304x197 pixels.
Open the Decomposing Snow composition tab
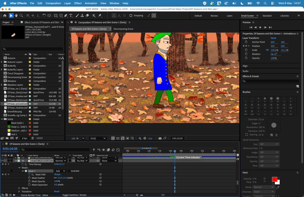coord(123,29)
